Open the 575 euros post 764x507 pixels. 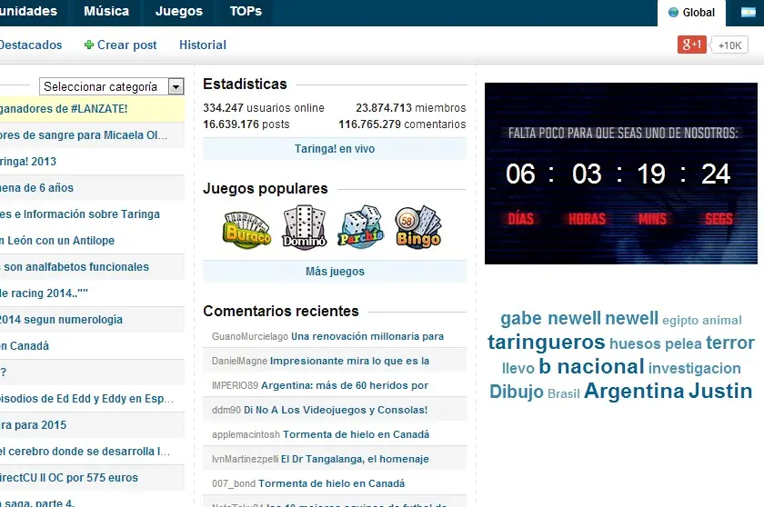(x=69, y=478)
